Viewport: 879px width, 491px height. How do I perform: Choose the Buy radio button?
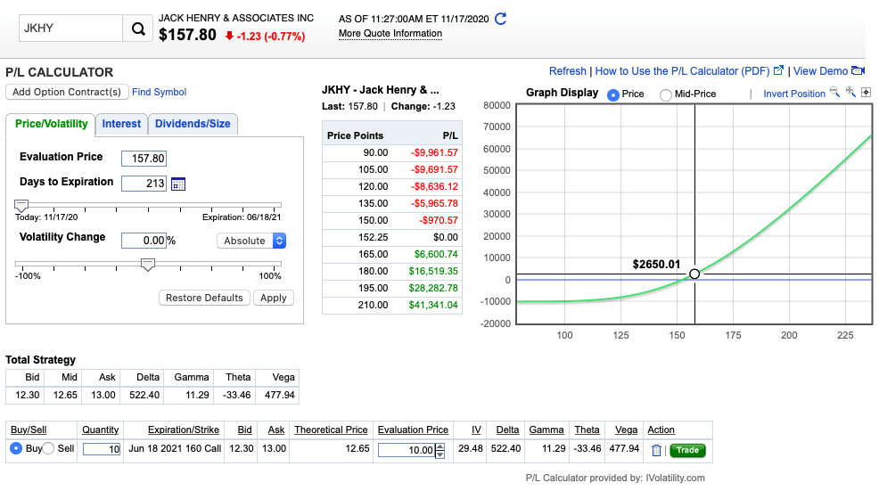(x=16, y=448)
